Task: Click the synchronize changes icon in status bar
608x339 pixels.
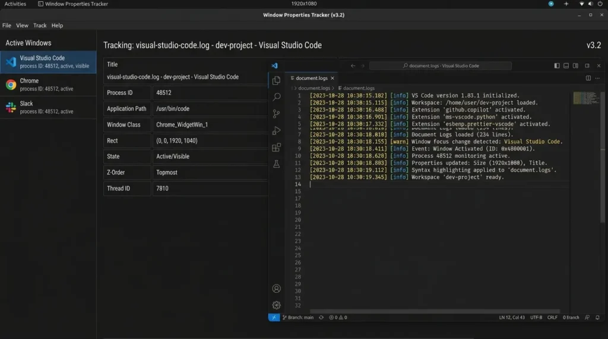Action: pos(321,317)
